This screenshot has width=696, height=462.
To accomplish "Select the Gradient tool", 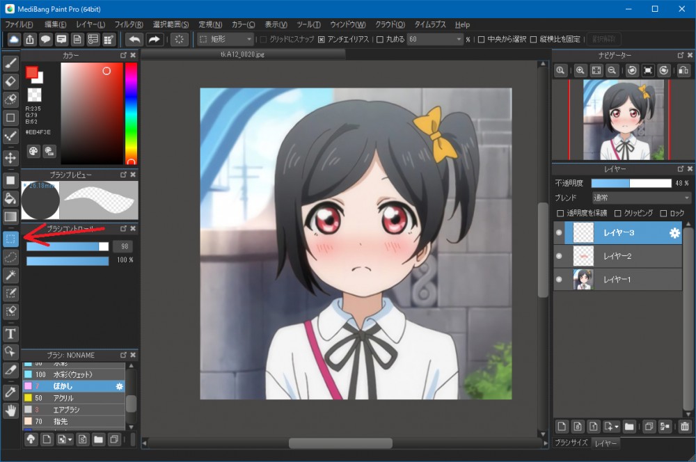I will click(10, 216).
